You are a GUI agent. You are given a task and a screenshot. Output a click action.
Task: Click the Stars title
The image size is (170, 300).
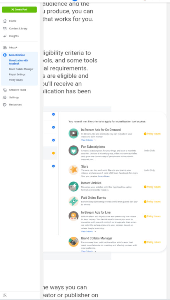pos(85,166)
